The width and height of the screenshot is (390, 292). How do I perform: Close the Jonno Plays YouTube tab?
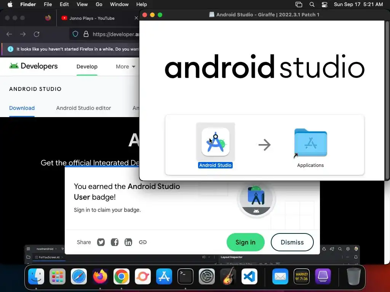(136, 18)
